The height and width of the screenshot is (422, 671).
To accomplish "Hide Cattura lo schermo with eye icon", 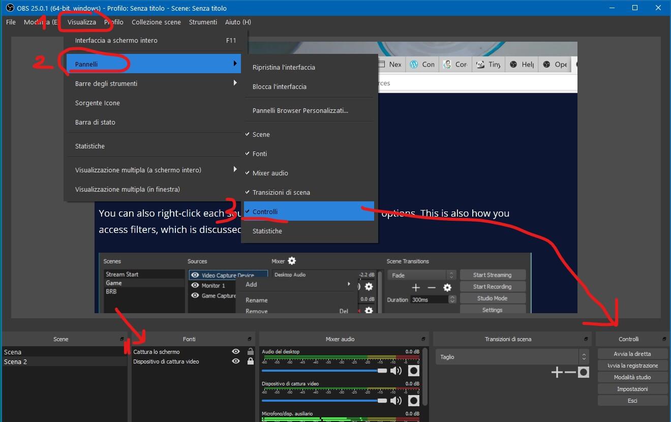I will pos(236,352).
